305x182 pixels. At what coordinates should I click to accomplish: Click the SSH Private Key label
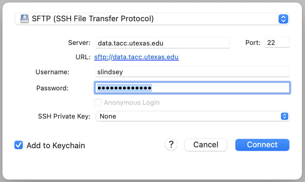point(64,116)
